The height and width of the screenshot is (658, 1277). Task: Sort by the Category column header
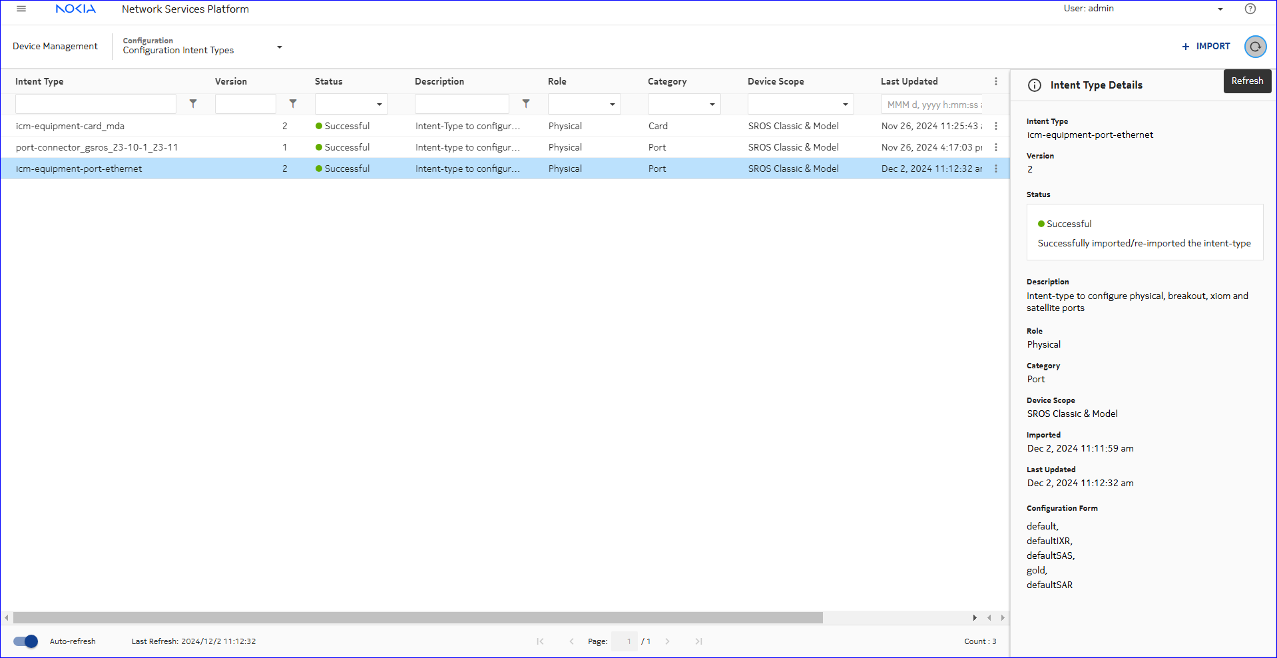(667, 81)
